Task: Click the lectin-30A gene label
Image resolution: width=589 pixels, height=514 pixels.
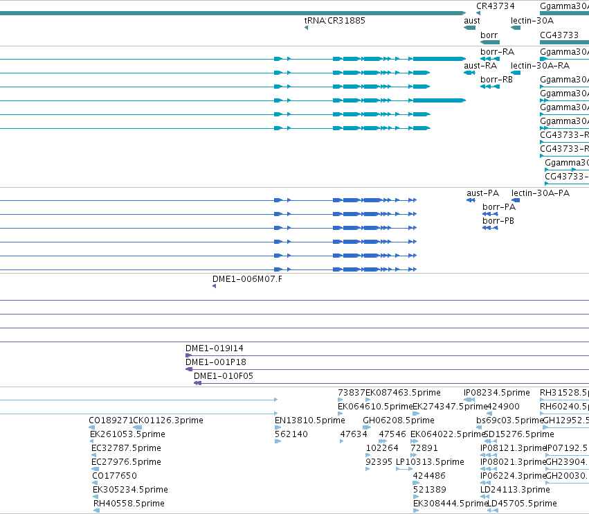Action: (532, 21)
